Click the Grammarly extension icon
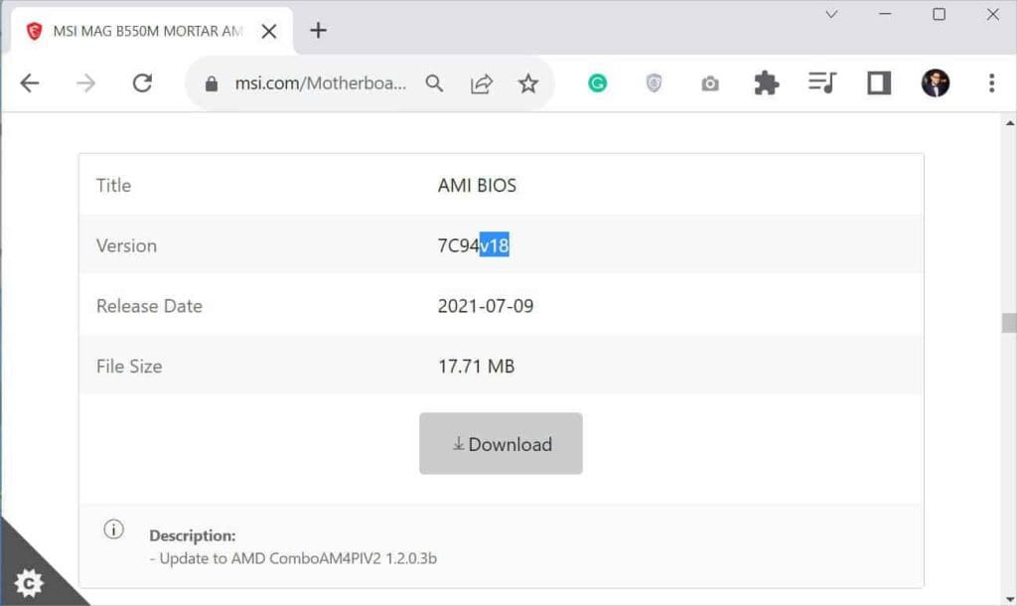The height and width of the screenshot is (606, 1017). pyautogui.click(x=597, y=83)
